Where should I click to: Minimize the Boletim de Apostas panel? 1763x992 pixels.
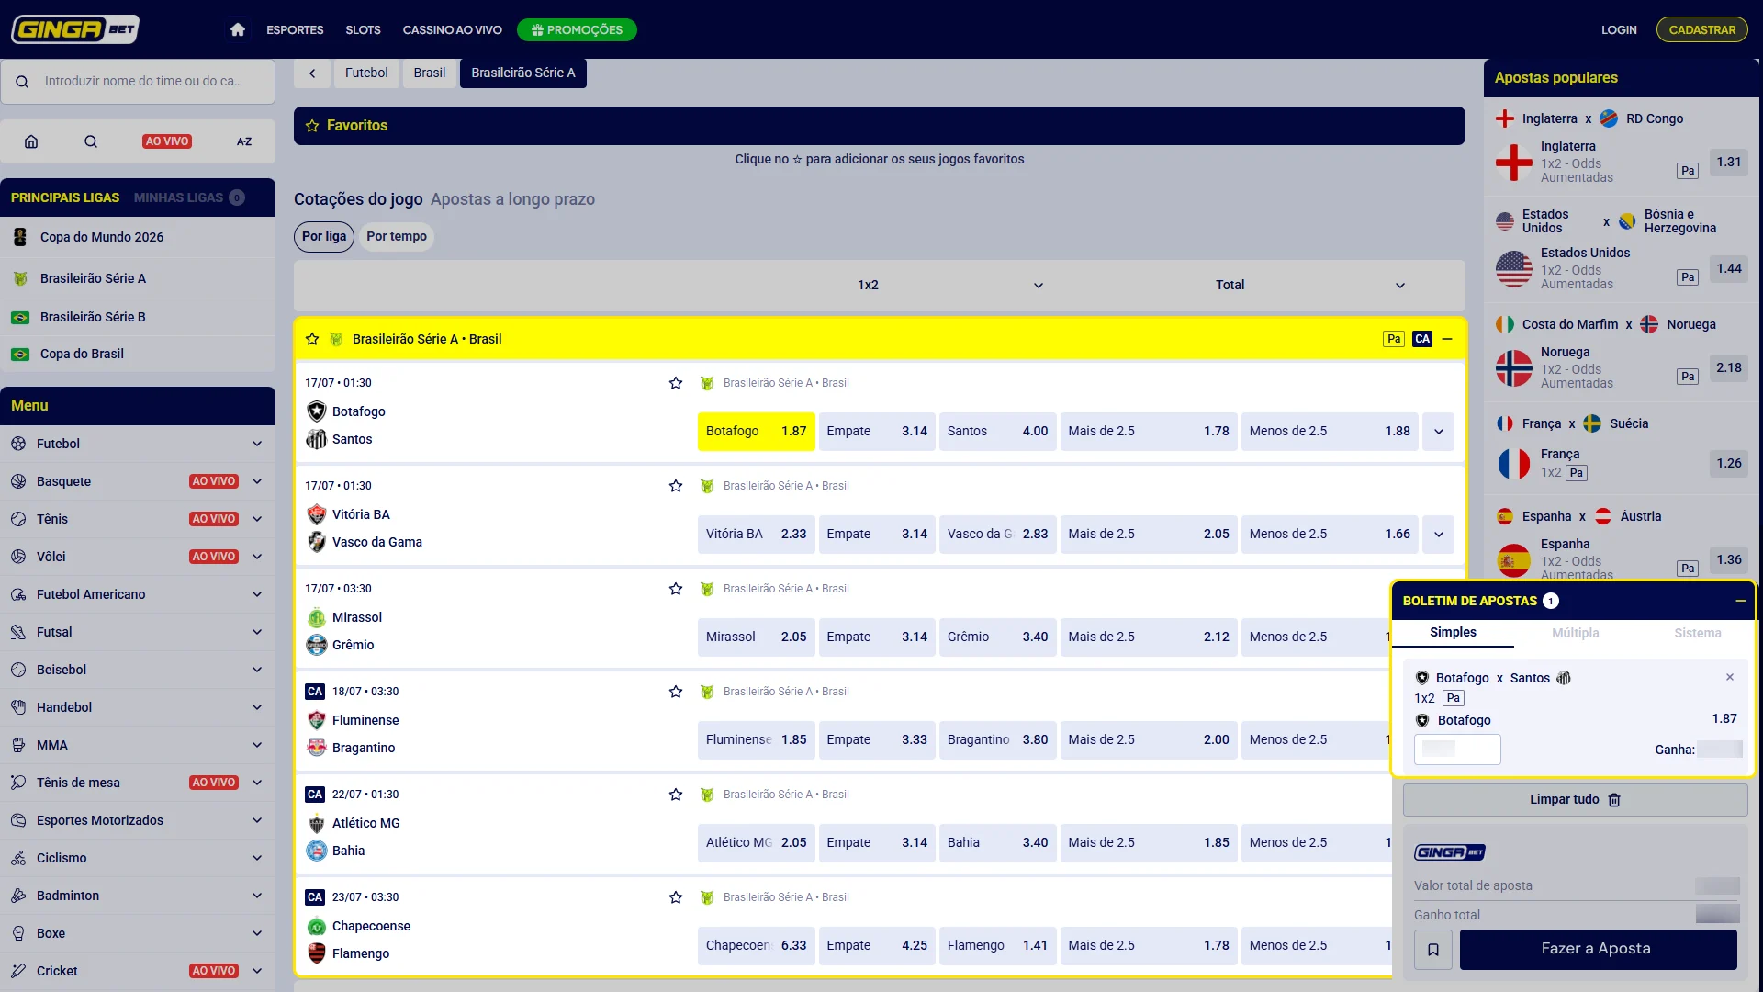coord(1740,601)
